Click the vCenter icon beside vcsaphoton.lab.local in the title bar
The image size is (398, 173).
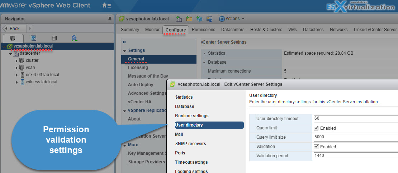click(122, 19)
